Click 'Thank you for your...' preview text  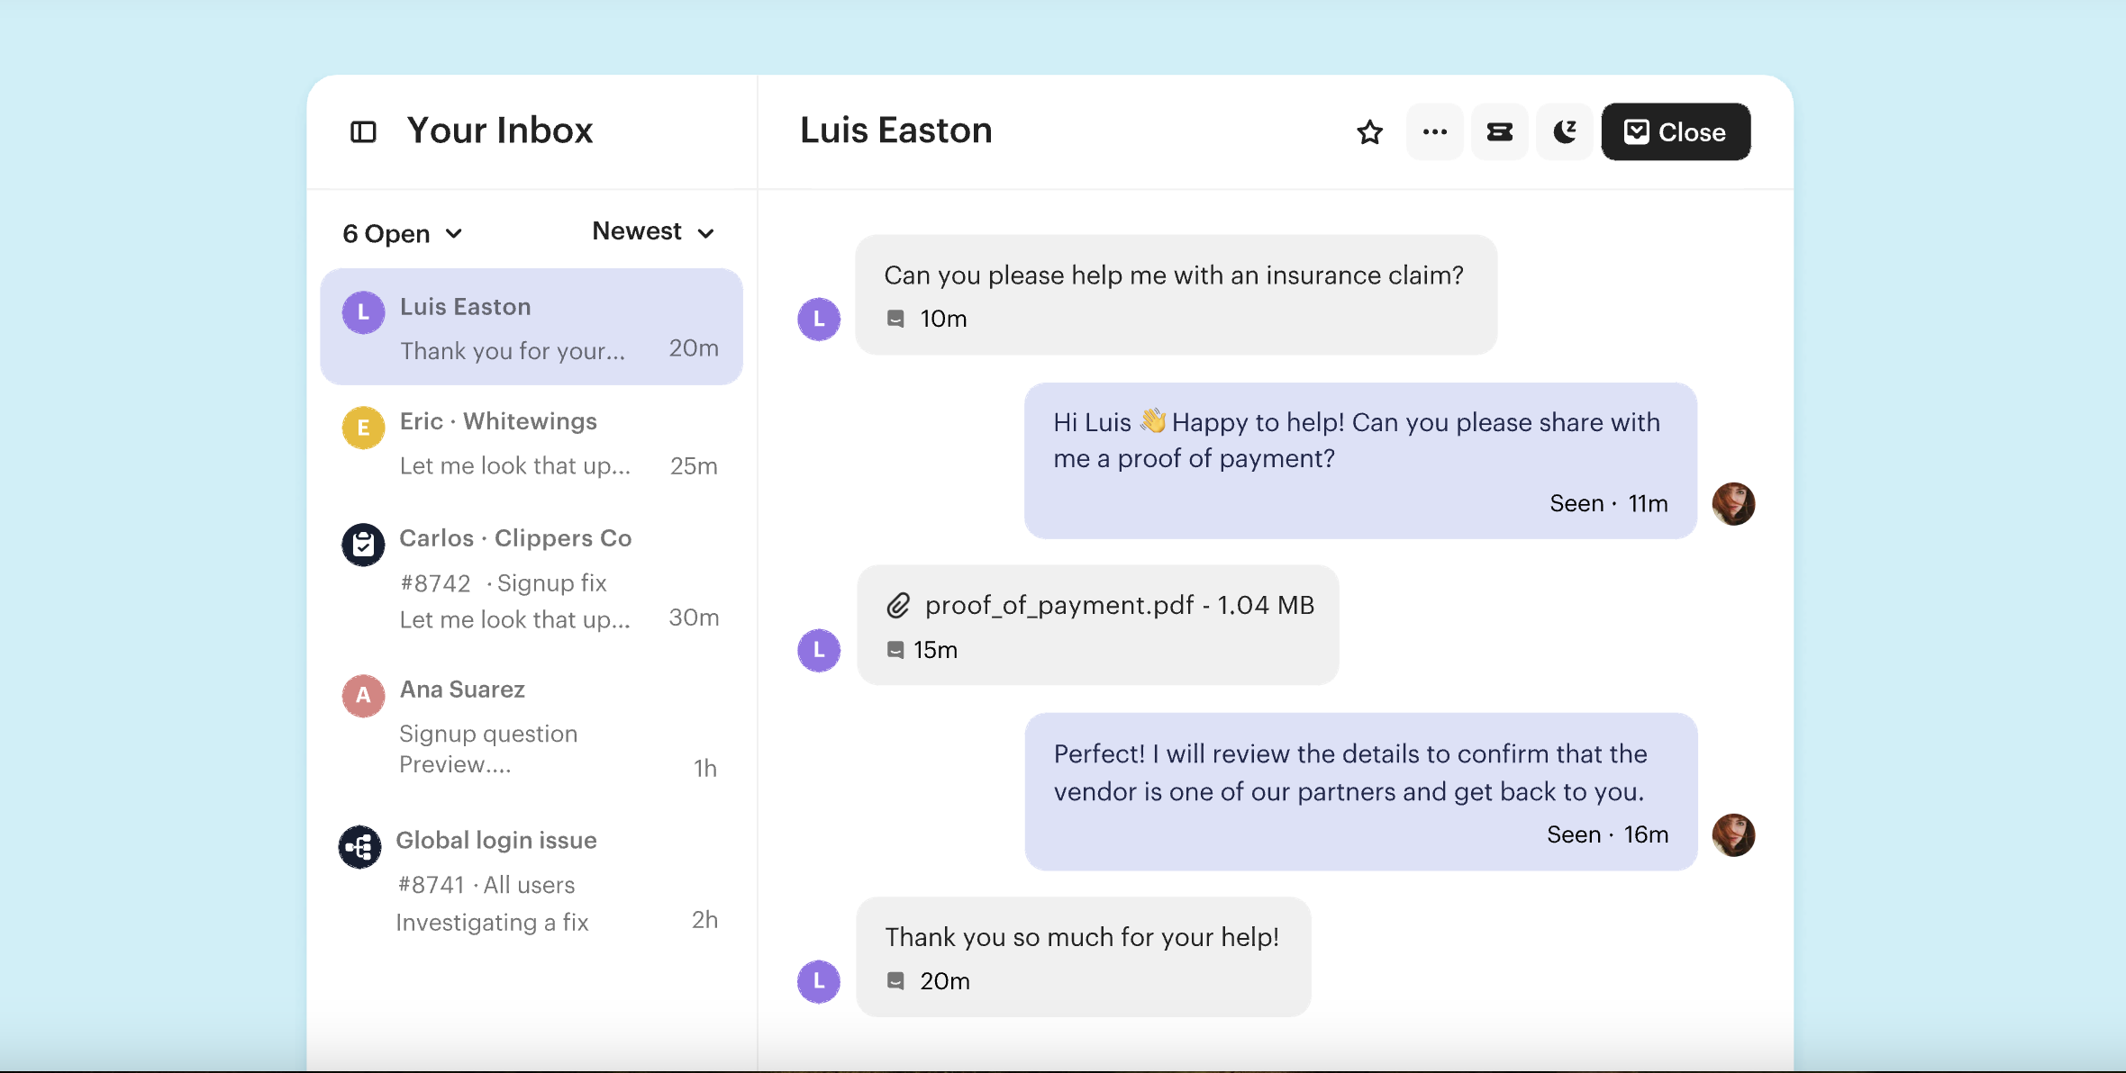pos(513,351)
